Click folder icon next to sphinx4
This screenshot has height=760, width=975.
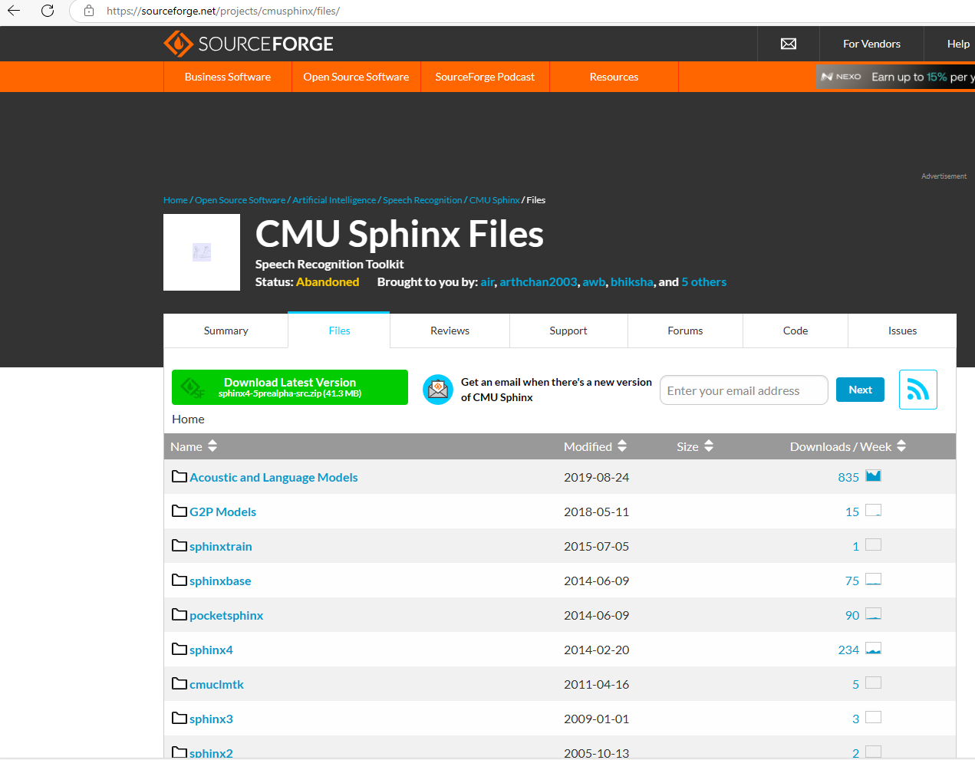(x=180, y=649)
